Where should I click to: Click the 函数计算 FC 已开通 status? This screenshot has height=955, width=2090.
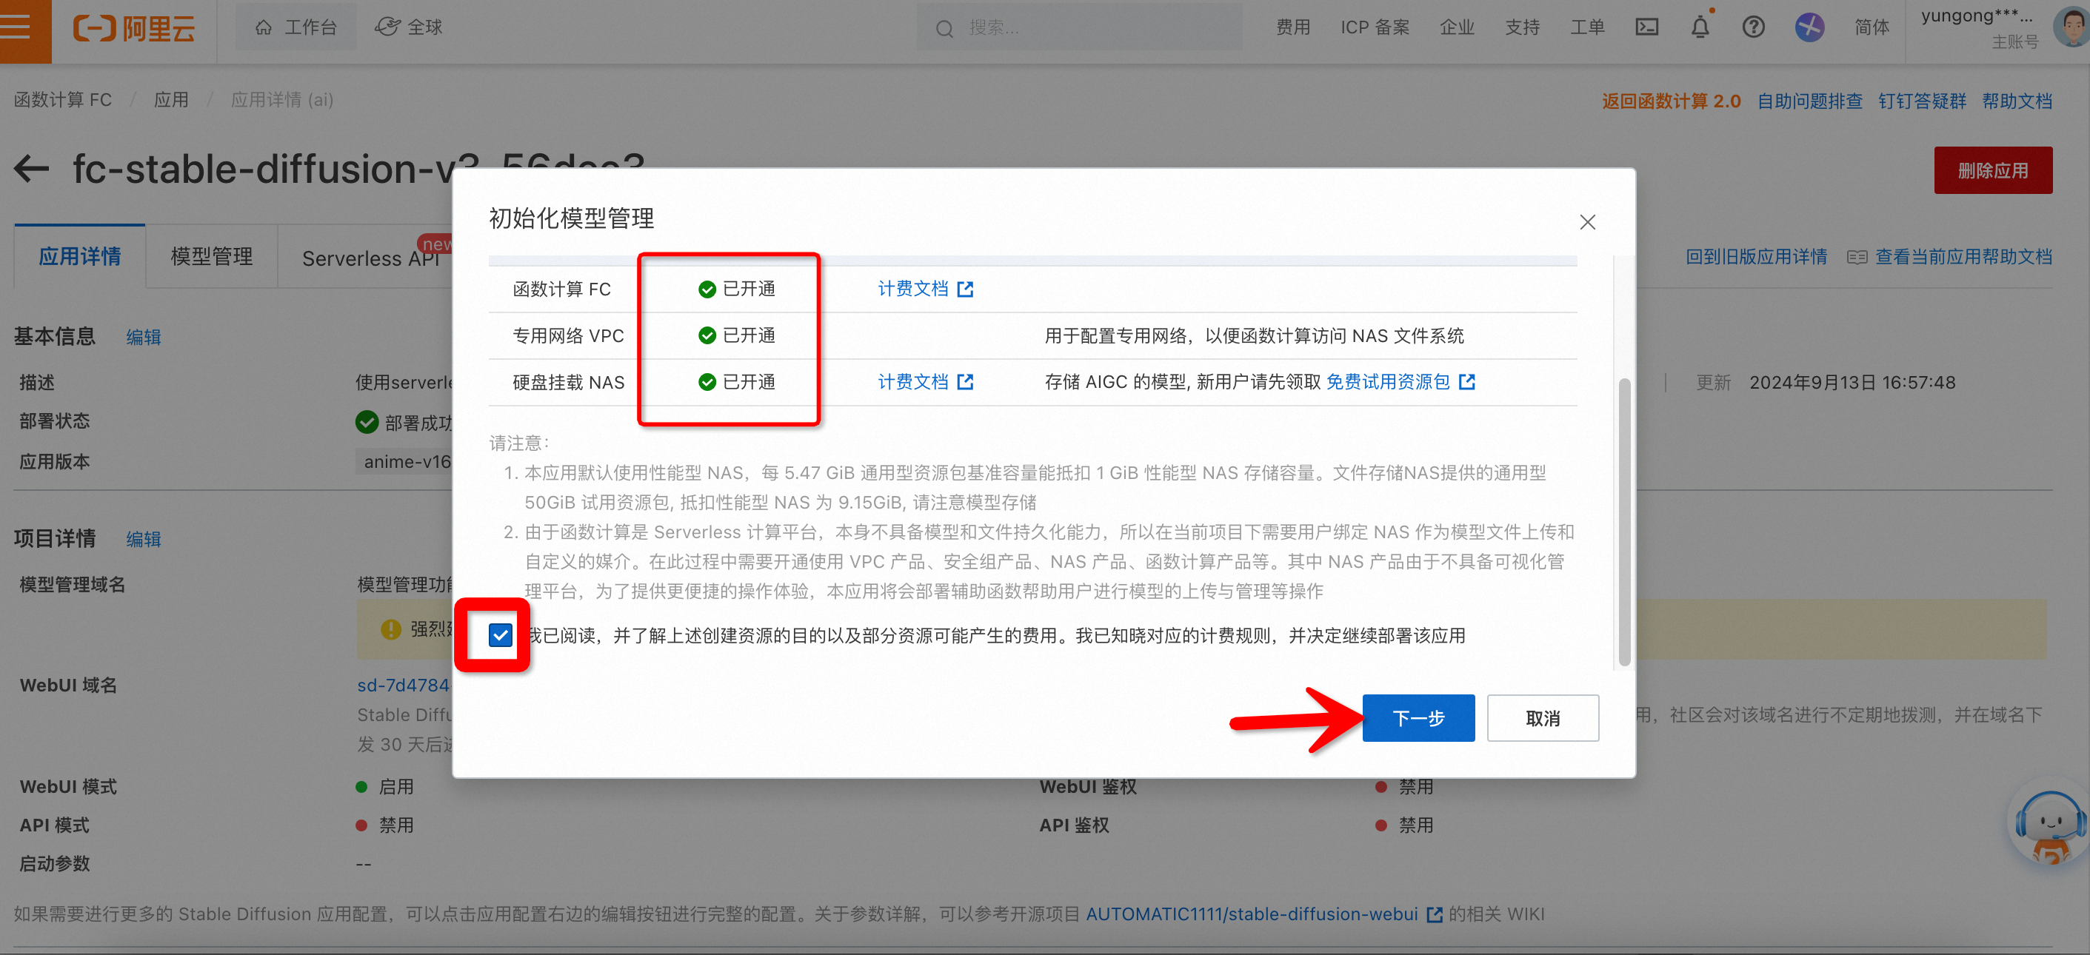pyautogui.click(x=736, y=289)
